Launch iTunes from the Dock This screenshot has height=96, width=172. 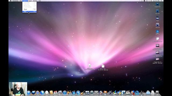click(x=65, y=93)
